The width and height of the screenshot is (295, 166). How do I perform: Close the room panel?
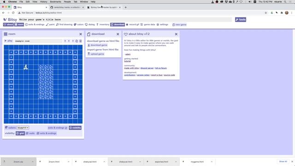point(81,34)
